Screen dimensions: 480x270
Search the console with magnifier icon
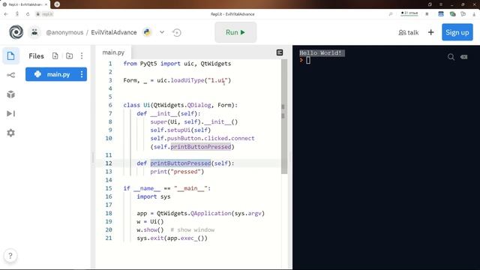point(451,57)
